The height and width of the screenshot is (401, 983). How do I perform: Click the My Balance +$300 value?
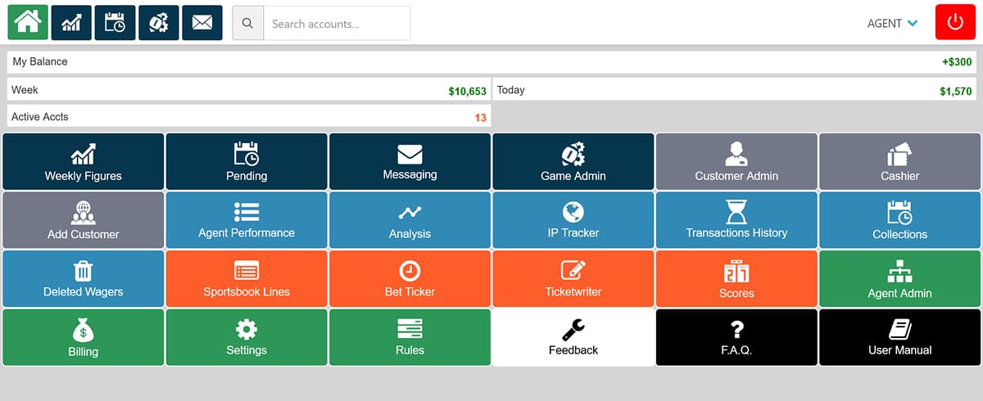click(x=957, y=62)
